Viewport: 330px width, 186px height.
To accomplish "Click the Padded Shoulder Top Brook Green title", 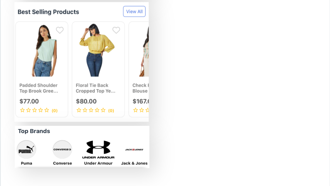I will tap(39, 88).
